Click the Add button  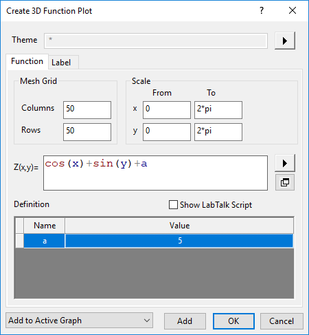pyautogui.click(x=185, y=321)
